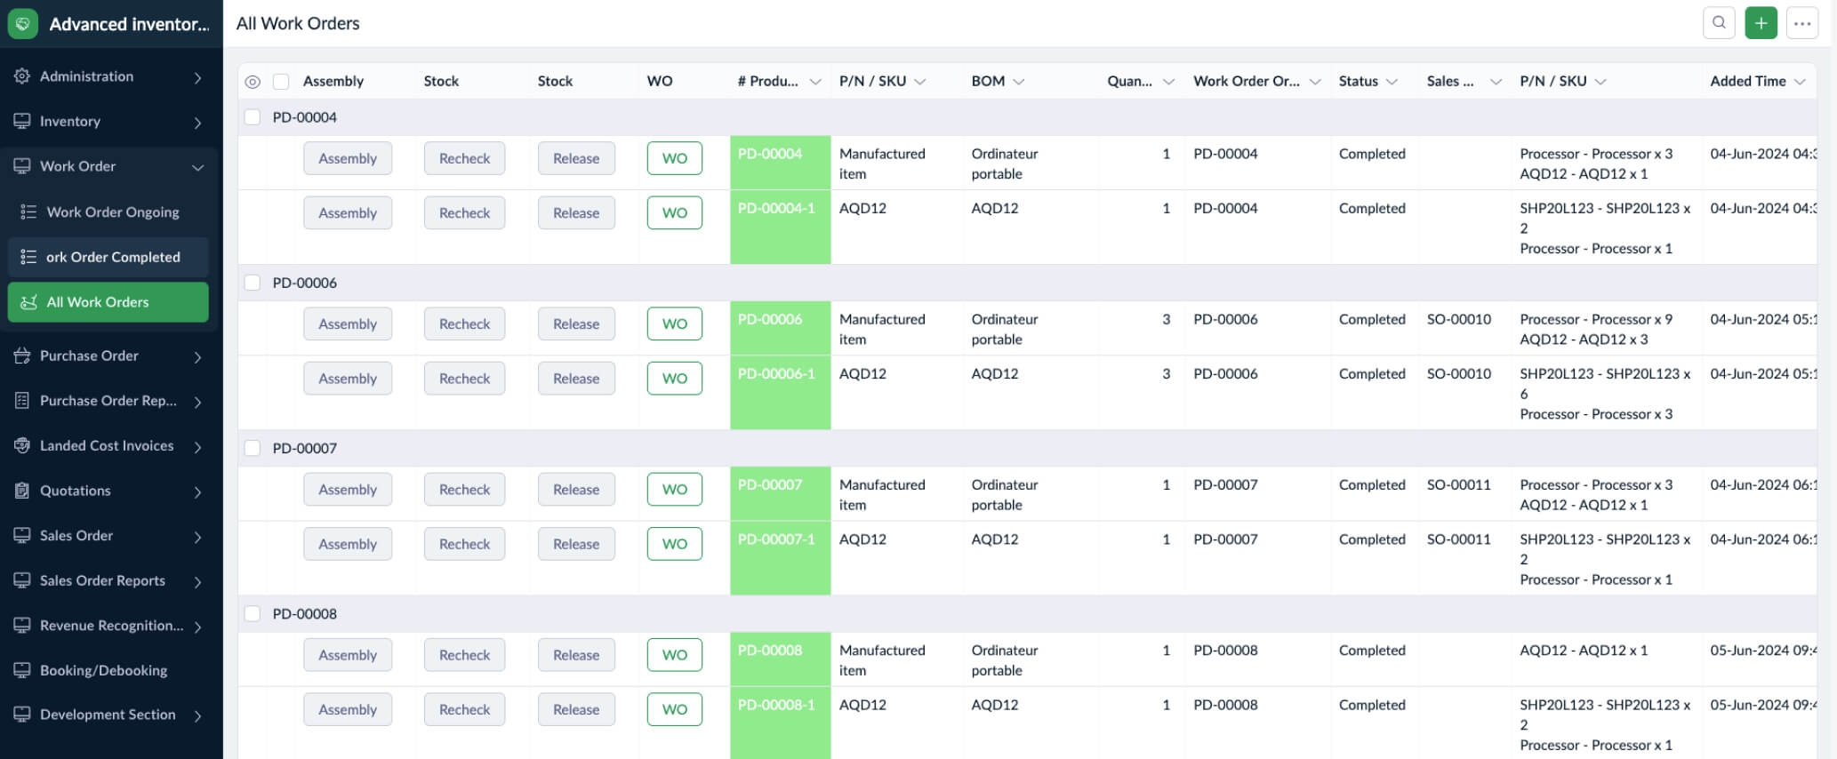
Task: Click the All Work Orders page title
Action: [298, 23]
